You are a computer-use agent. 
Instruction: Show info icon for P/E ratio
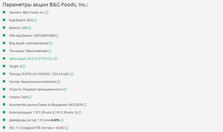67,128
